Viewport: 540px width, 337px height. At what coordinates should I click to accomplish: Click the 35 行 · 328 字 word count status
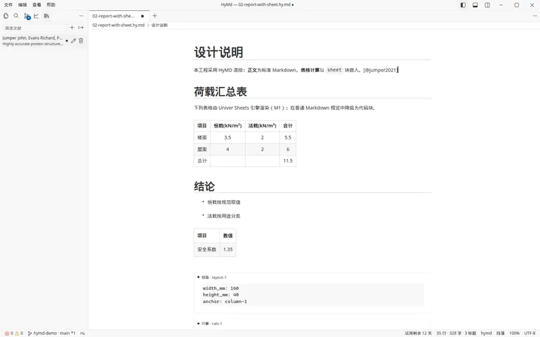coord(456,333)
